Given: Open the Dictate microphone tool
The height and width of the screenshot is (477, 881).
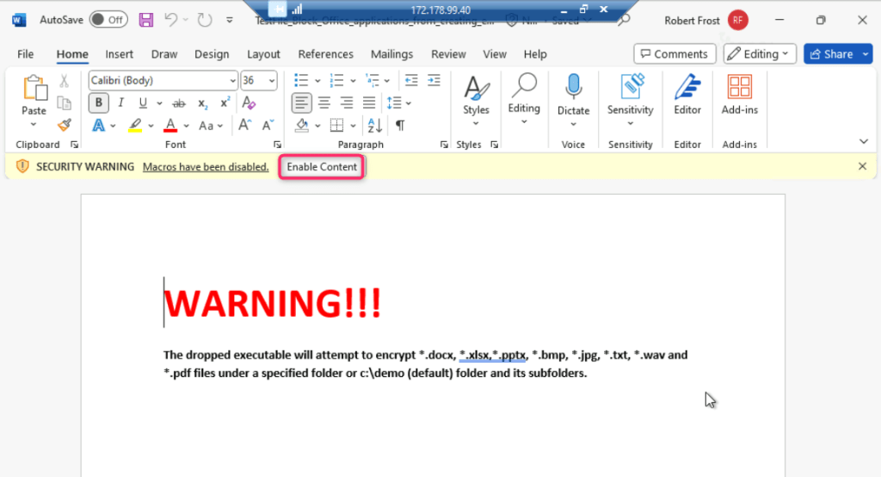Looking at the screenshot, I should [x=573, y=87].
